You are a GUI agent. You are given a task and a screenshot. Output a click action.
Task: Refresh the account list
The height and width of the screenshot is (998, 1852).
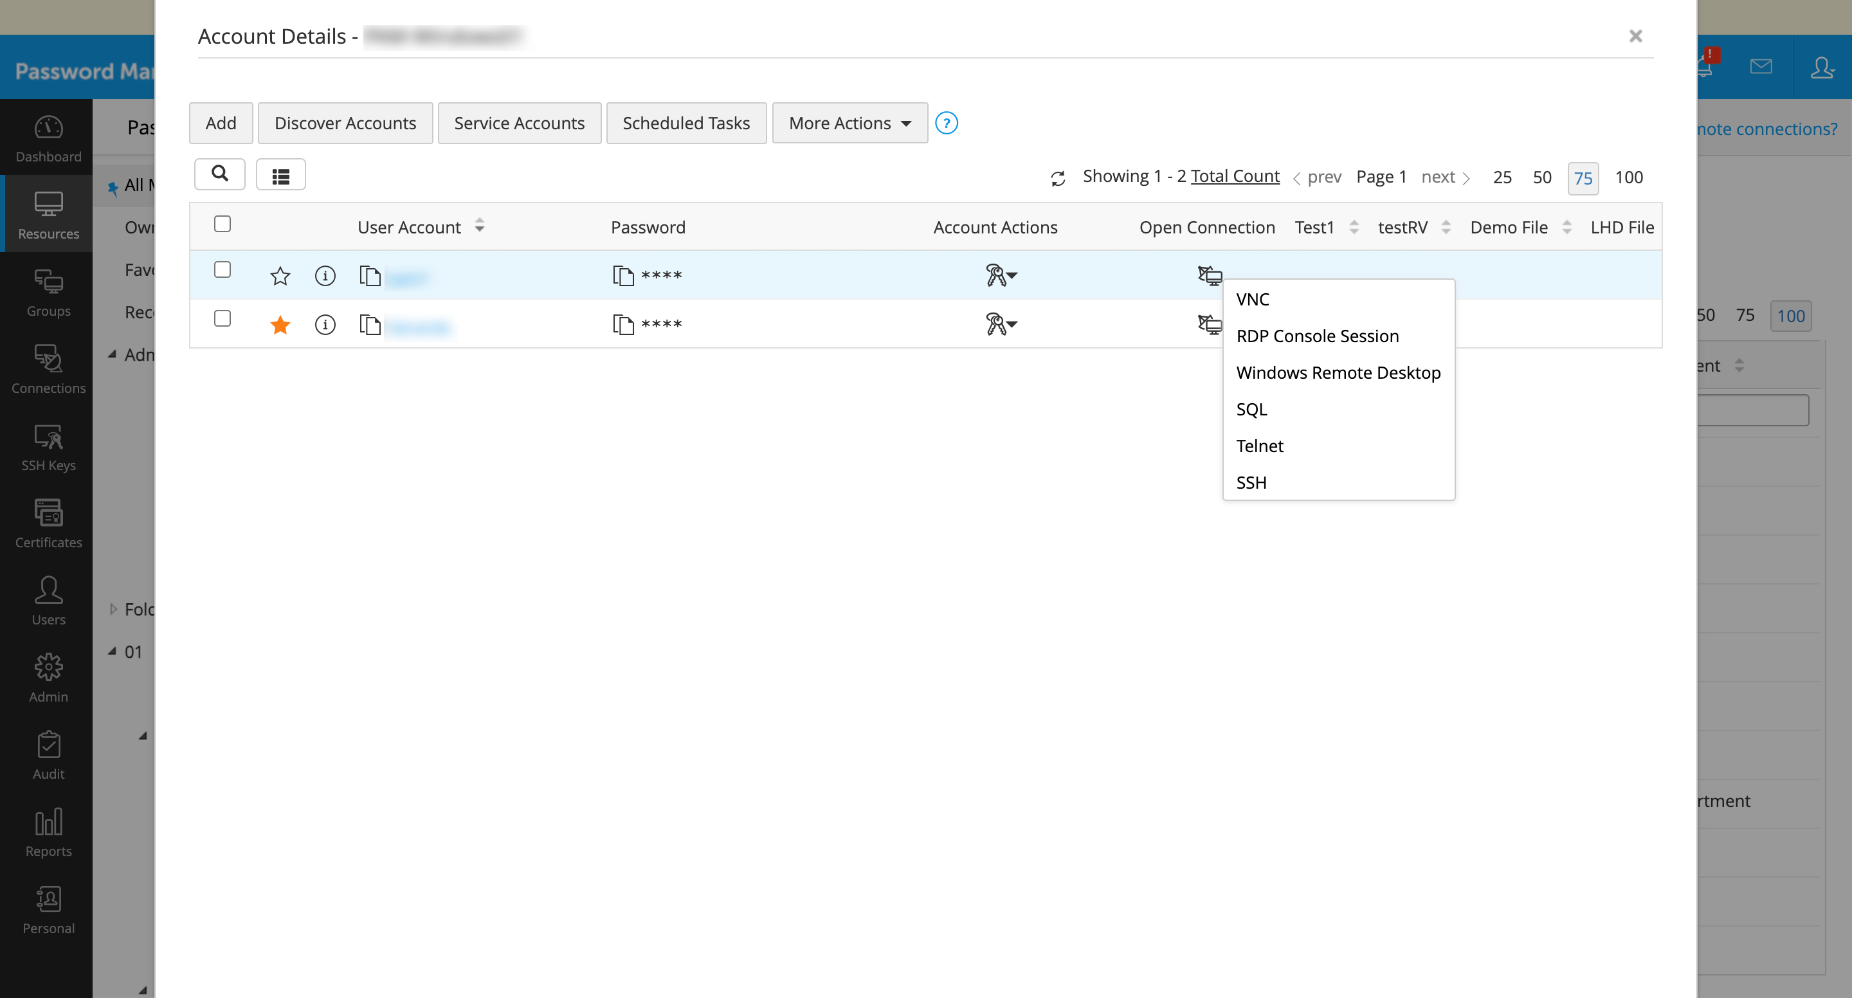pyautogui.click(x=1057, y=177)
